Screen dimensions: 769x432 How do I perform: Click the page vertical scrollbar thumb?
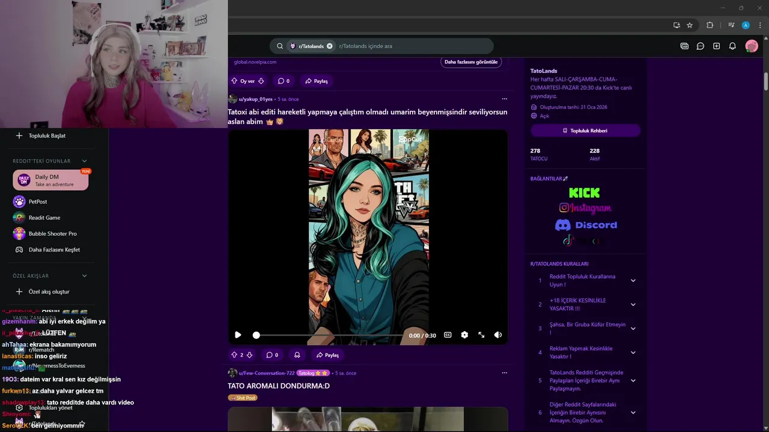tap(766, 82)
